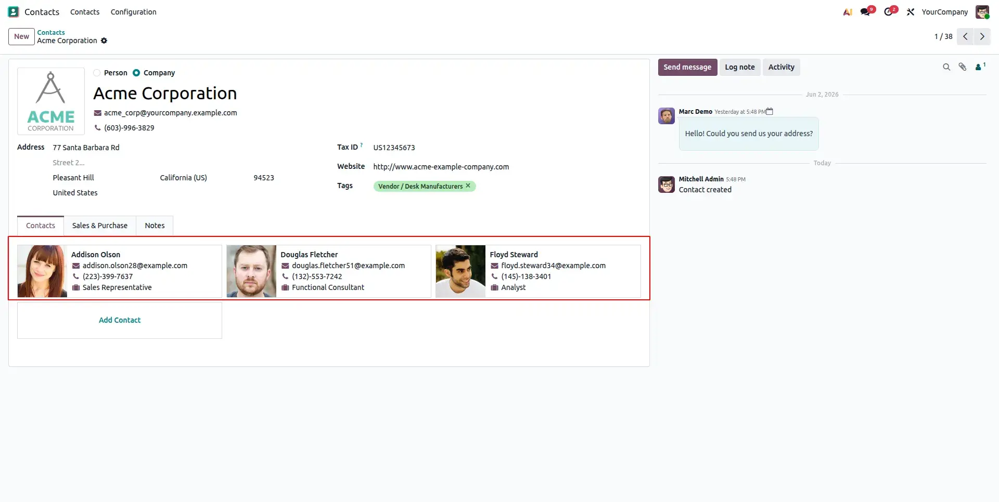The image size is (999, 502).
Task: Go to next record arrow
Action: 982,36
